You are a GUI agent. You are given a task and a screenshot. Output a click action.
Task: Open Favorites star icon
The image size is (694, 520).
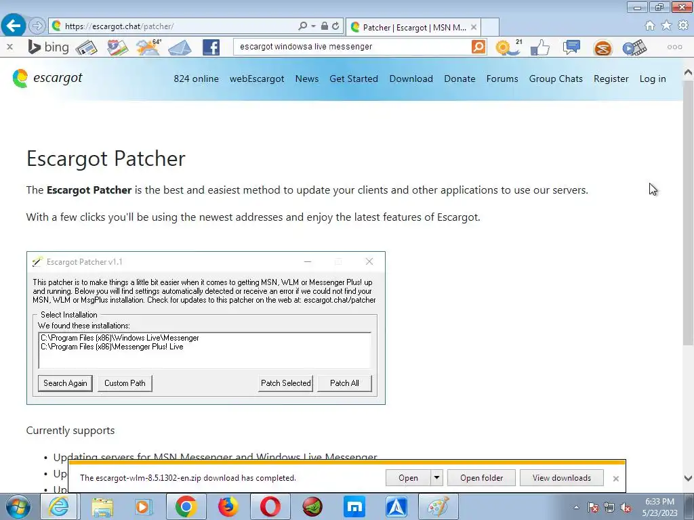pyautogui.click(x=666, y=26)
